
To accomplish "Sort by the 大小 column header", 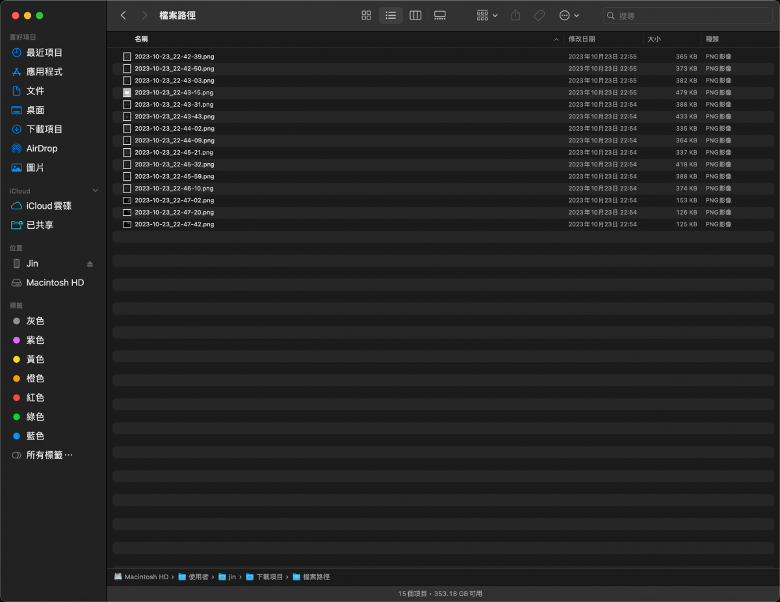I will coord(654,39).
